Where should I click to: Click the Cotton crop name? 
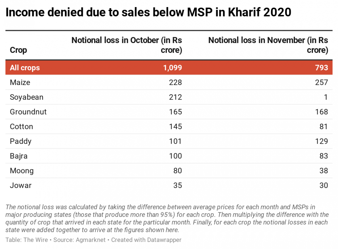tap(21, 127)
